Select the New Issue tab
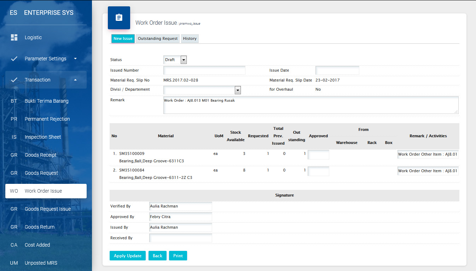 [x=123, y=38]
